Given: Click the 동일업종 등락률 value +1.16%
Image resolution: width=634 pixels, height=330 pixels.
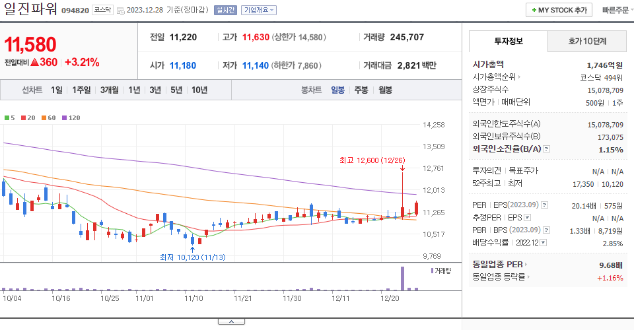Looking at the screenshot, I should coord(610,277).
